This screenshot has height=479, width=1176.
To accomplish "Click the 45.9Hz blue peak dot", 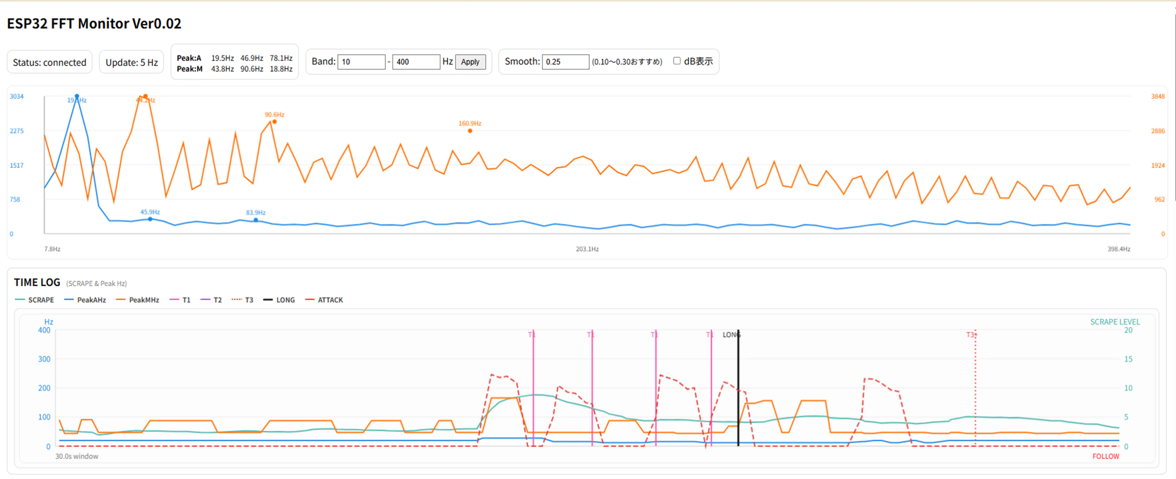I will click(x=150, y=219).
